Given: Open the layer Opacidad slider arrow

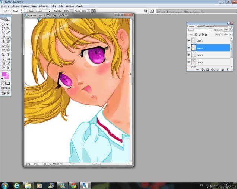Looking at the screenshot, I should (231, 30).
